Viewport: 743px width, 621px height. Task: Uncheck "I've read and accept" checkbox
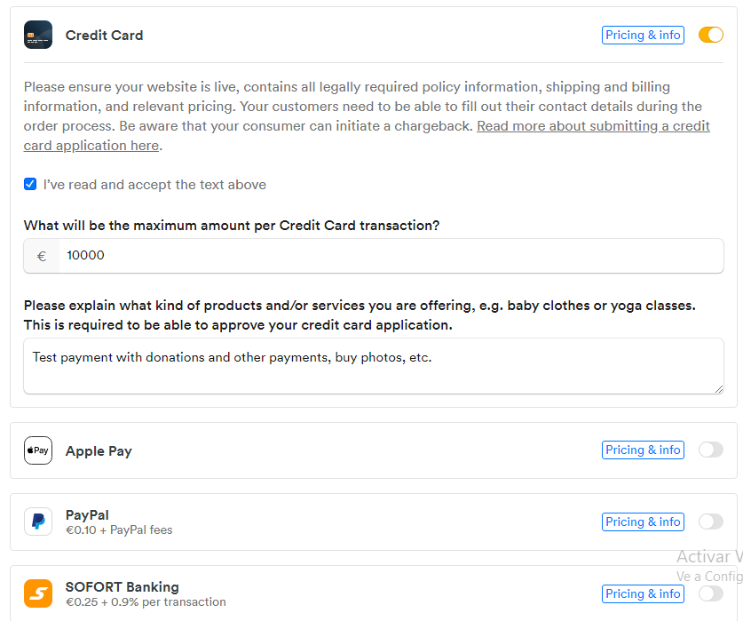30,185
